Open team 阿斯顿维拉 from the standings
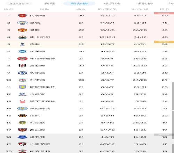174x153 pixels. [42, 87]
